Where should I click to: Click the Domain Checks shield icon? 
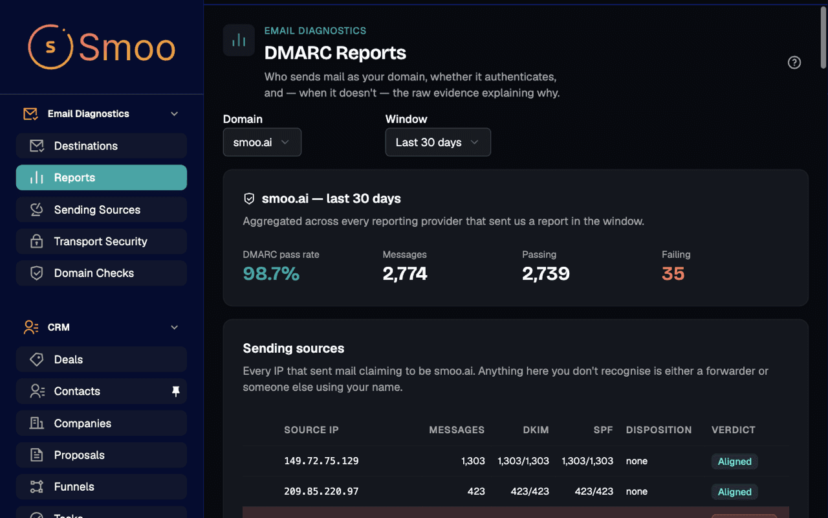click(x=37, y=273)
